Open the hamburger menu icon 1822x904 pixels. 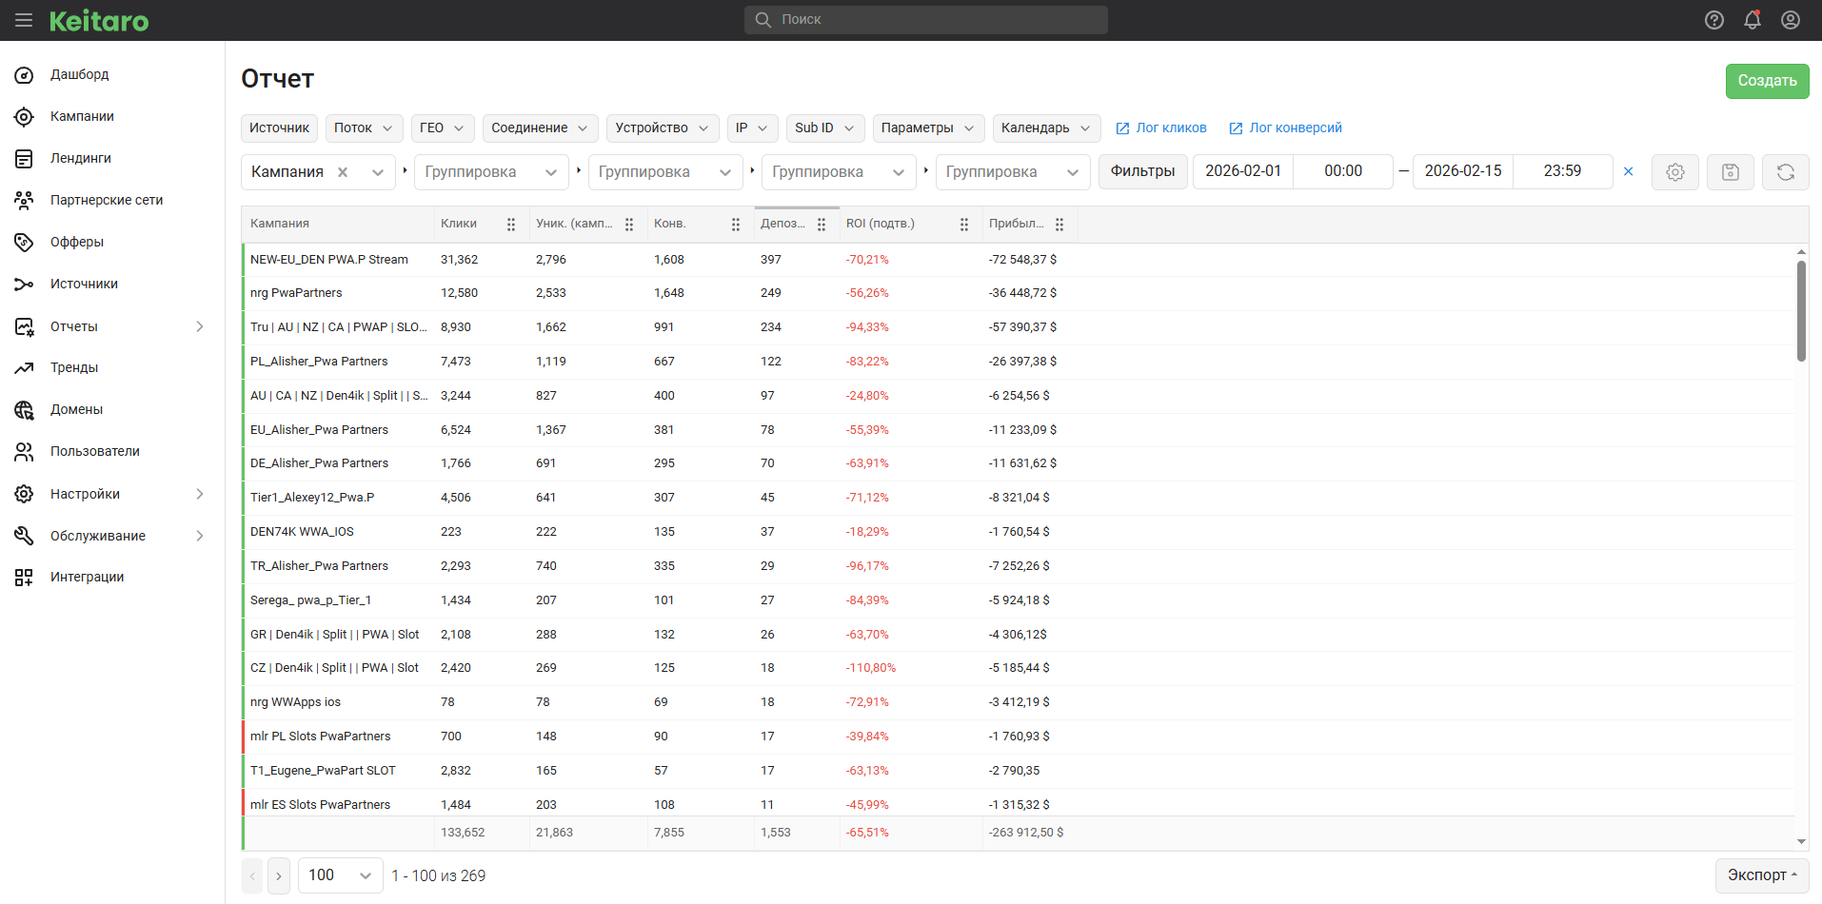click(24, 20)
